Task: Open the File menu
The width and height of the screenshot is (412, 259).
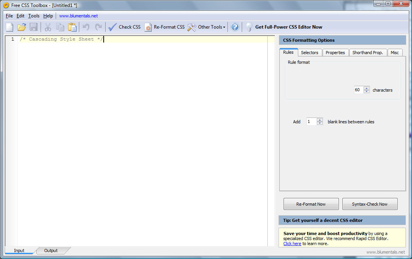Action: [9, 16]
